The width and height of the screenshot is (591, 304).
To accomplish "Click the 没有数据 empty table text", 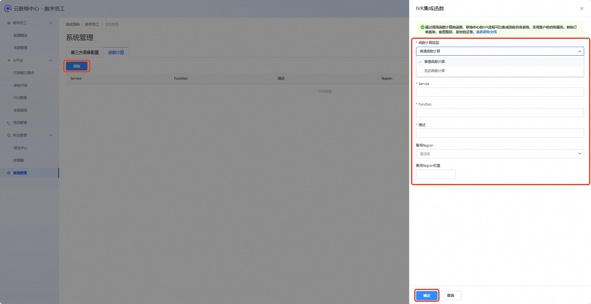I will click(x=325, y=91).
